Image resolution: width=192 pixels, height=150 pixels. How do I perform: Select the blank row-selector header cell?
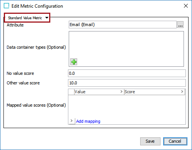point(71,92)
